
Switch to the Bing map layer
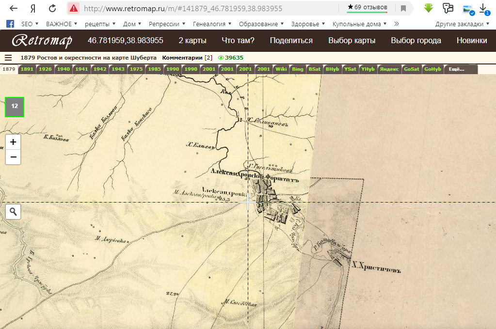298,69
